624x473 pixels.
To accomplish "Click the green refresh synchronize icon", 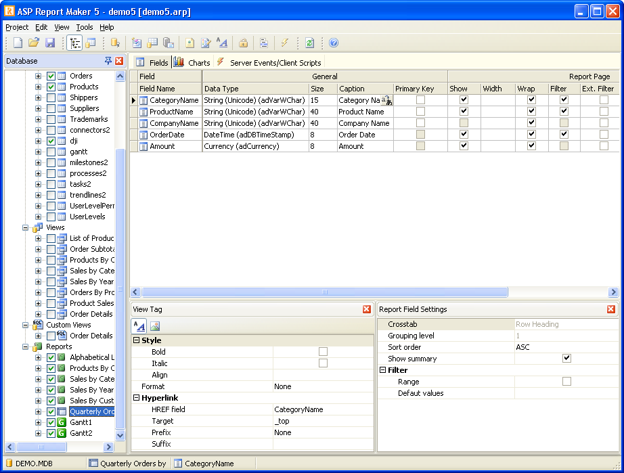I will coord(309,43).
